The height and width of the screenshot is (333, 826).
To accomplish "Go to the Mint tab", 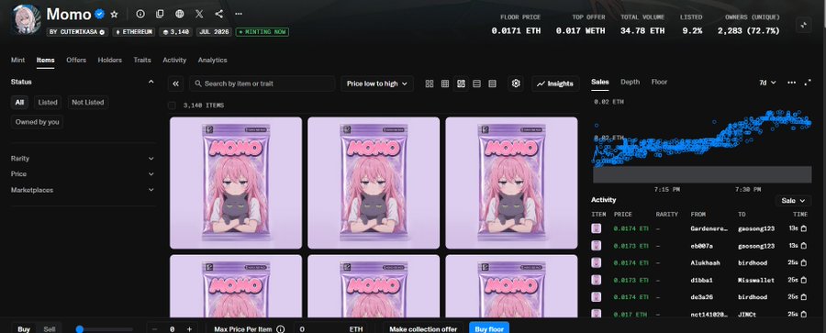I will coord(18,60).
